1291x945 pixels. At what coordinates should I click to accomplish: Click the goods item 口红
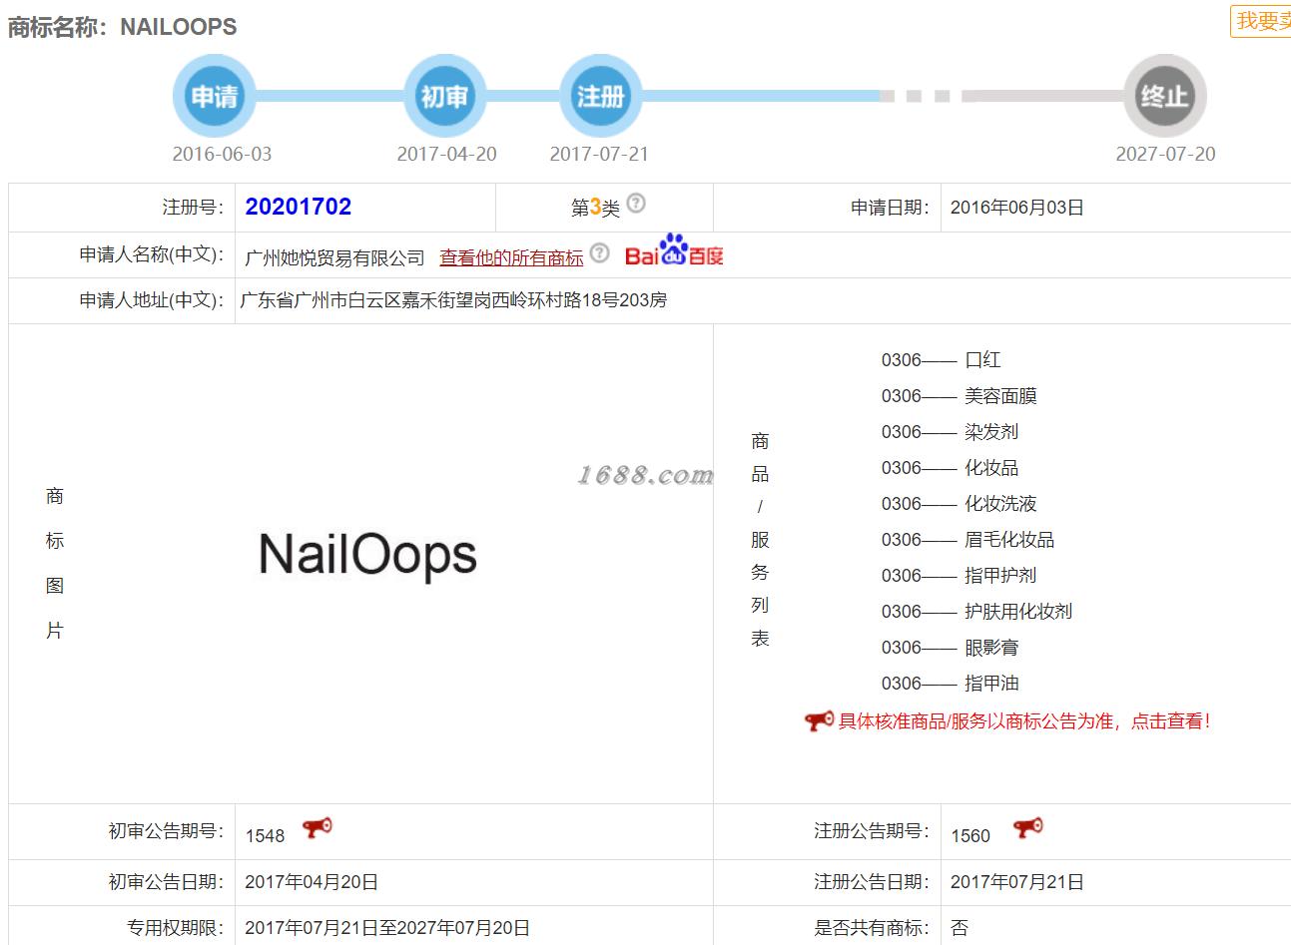pos(982,360)
